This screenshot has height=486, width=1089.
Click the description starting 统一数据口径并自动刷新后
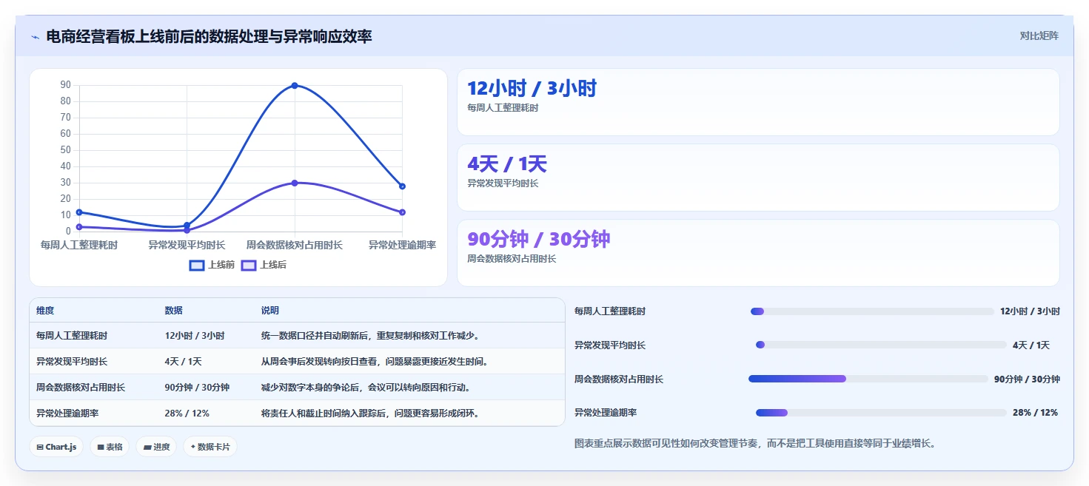pos(372,336)
